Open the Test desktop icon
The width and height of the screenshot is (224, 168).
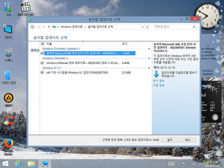[8, 8]
